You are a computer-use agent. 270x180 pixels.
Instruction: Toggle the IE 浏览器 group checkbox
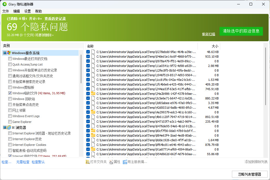pyautogui.click(x=5, y=128)
